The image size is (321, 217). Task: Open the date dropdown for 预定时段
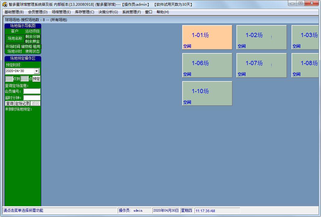36,71
